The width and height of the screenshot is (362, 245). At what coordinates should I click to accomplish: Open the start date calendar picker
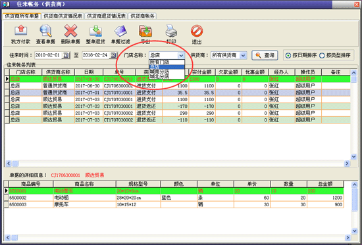tap(66, 55)
